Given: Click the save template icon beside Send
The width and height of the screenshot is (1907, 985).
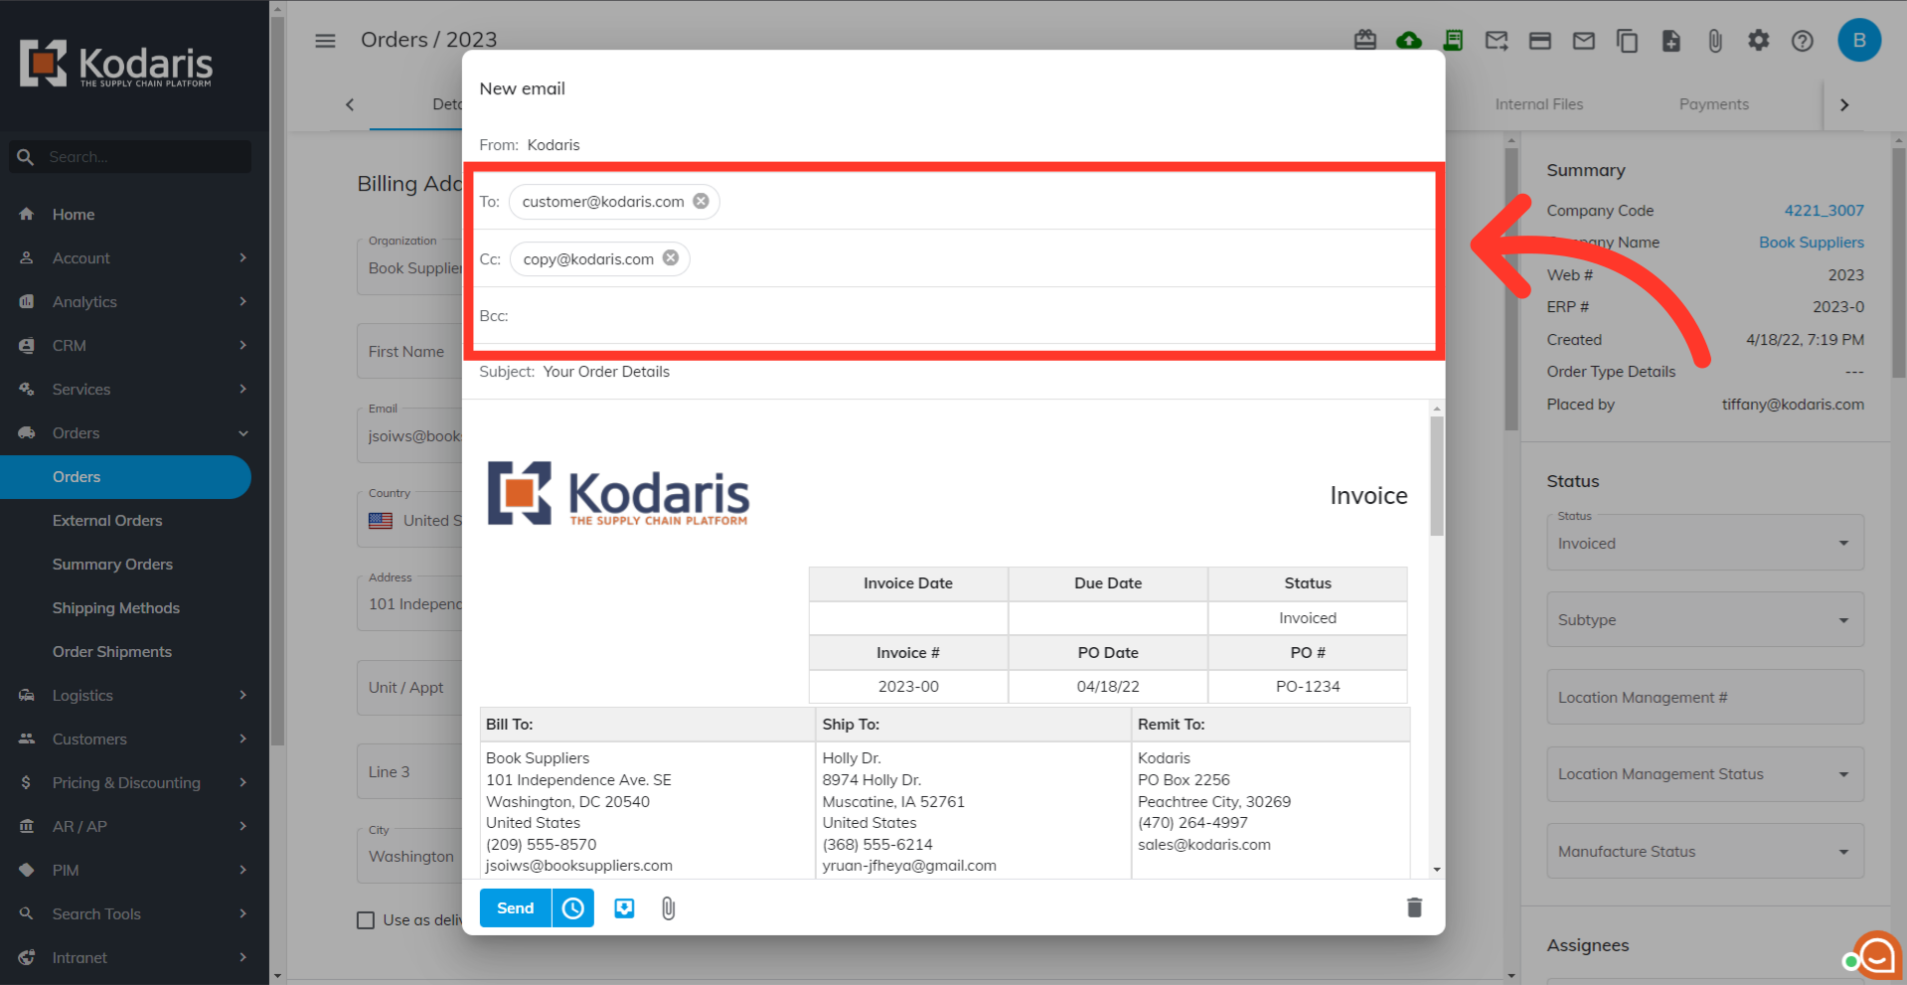Looking at the screenshot, I should click(x=624, y=908).
